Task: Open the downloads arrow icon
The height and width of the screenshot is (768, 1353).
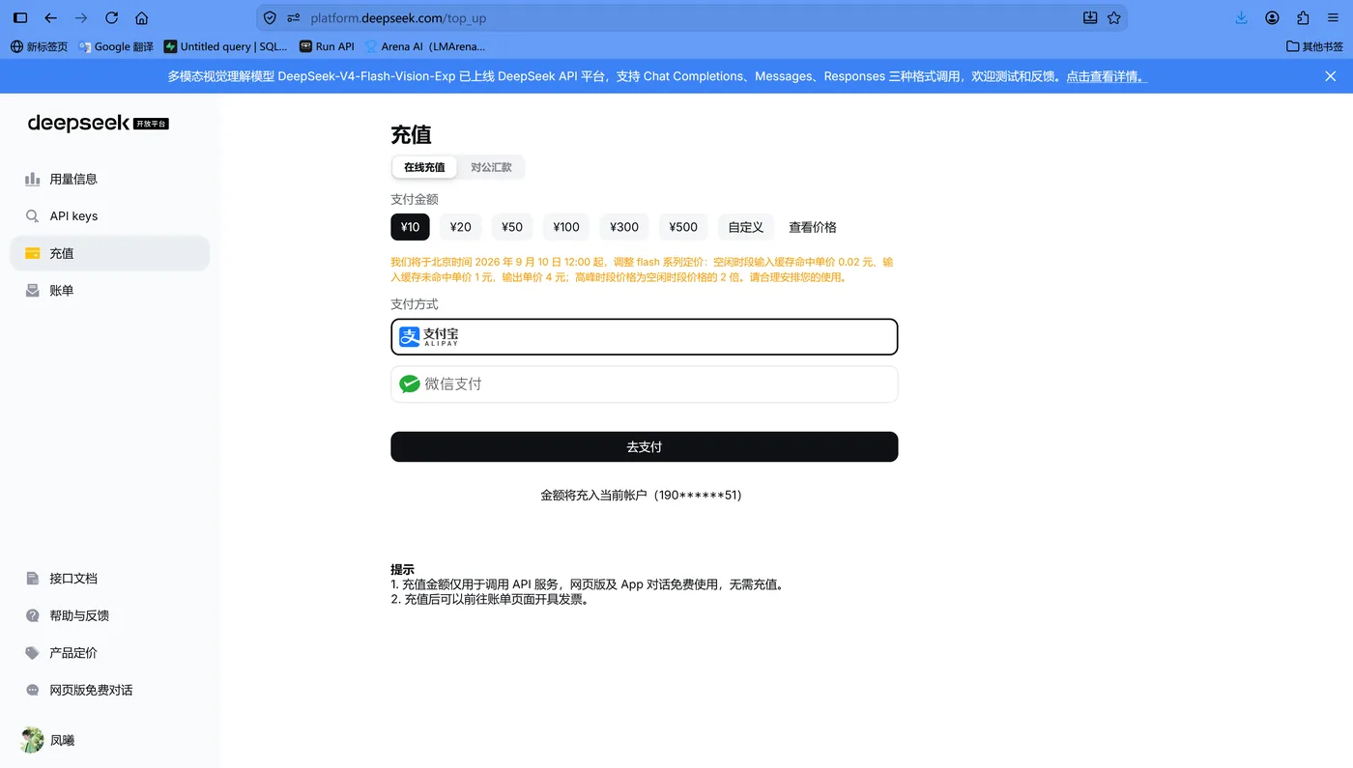Action: coord(1242,17)
